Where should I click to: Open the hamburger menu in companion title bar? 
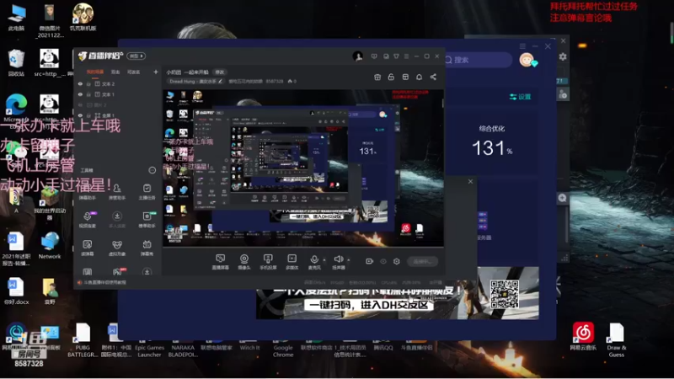tap(406, 56)
